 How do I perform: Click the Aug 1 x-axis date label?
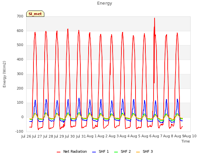point(92,136)
